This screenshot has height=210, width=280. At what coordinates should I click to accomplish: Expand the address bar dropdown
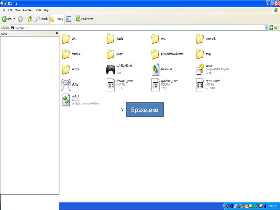(x=266, y=28)
